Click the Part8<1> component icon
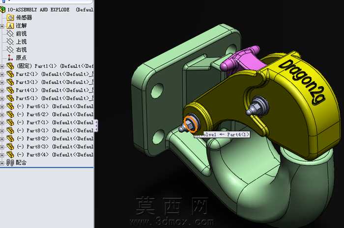 (10, 130)
